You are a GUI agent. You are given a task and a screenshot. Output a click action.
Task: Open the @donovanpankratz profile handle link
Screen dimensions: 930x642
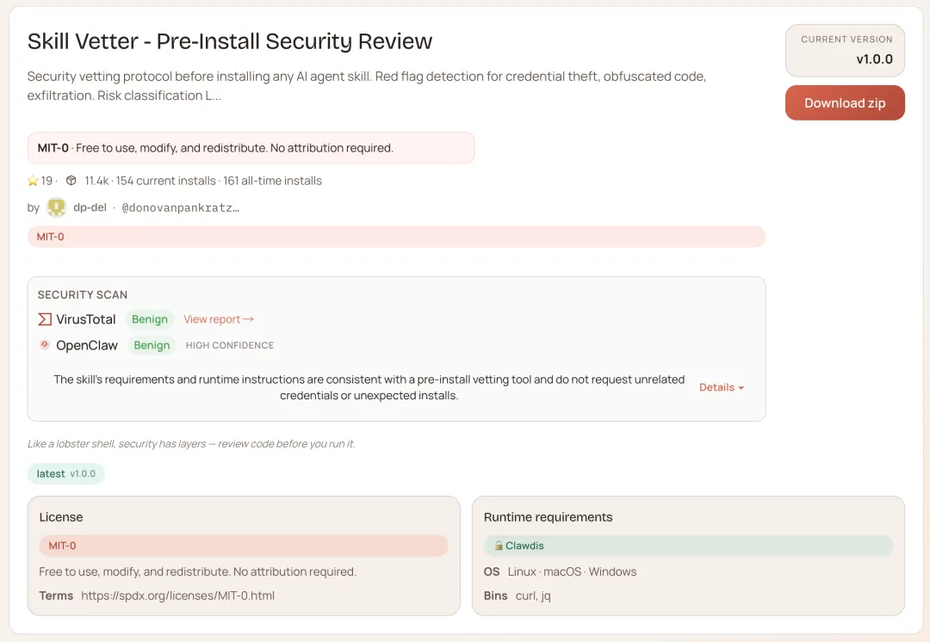point(180,207)
